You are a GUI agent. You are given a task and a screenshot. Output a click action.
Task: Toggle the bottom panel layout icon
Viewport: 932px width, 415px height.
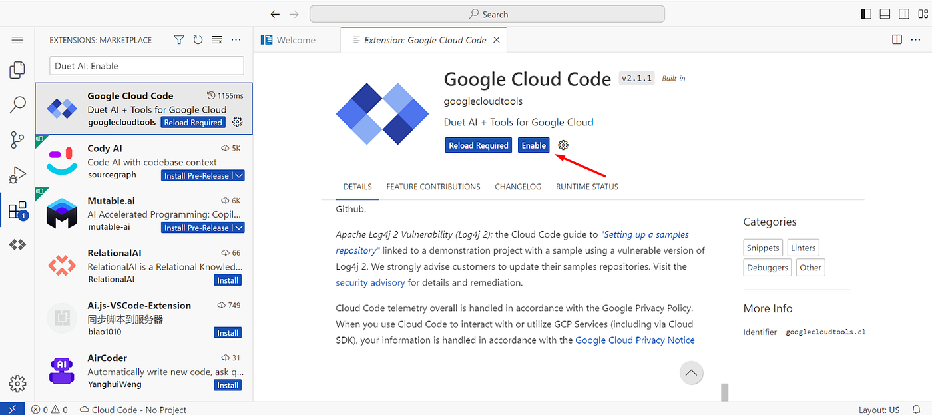(x=885, y=13)
